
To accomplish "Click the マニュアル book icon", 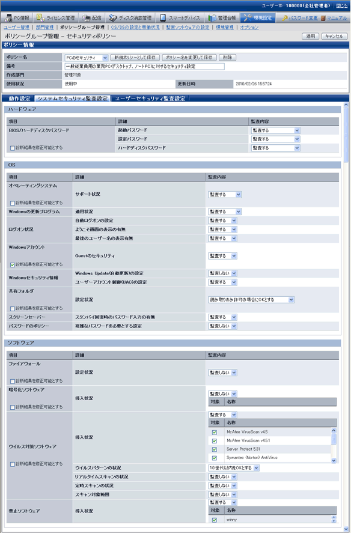I will pyautogui.click(x=323, y=18).
